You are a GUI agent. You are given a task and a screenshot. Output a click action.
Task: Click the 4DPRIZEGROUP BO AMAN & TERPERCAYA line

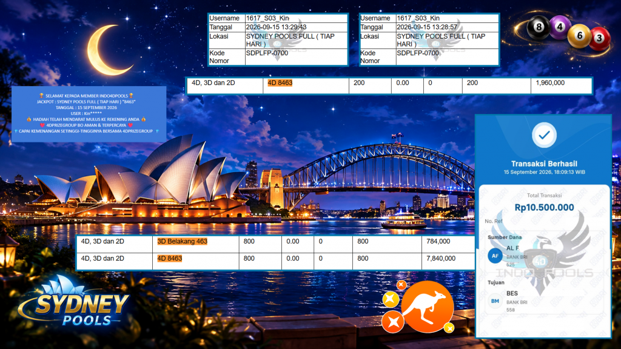point(86,125)
